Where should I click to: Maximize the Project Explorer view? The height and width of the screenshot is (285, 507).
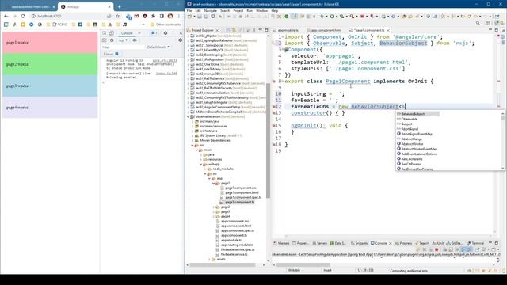(266, 30)
